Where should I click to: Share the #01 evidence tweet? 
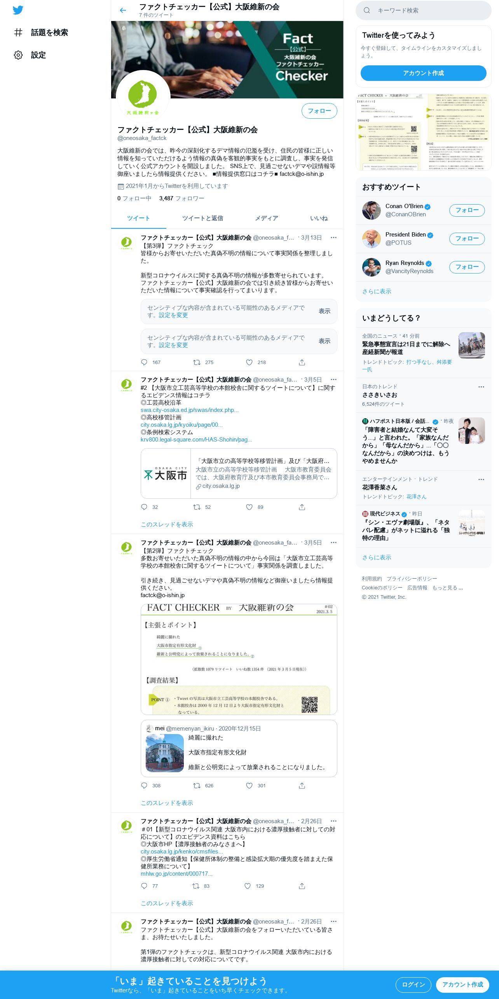pos(302,886)
